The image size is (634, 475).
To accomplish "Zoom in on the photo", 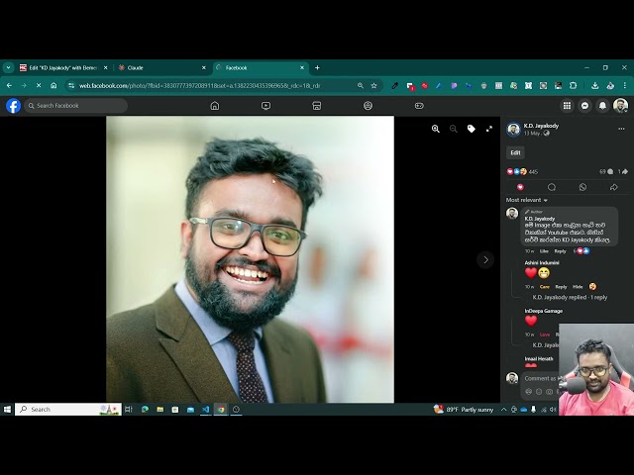I will click(436, 129).
